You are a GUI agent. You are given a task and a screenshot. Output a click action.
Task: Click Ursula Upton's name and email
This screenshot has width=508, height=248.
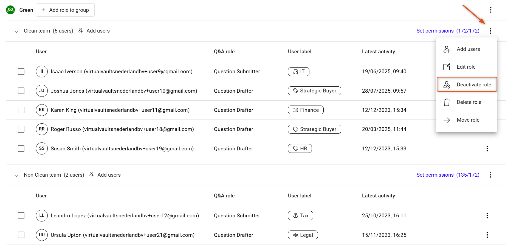click(x=123, y=235)
